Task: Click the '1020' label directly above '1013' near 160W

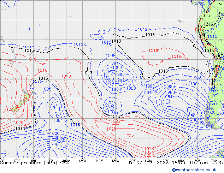Action: coord(66,76)
